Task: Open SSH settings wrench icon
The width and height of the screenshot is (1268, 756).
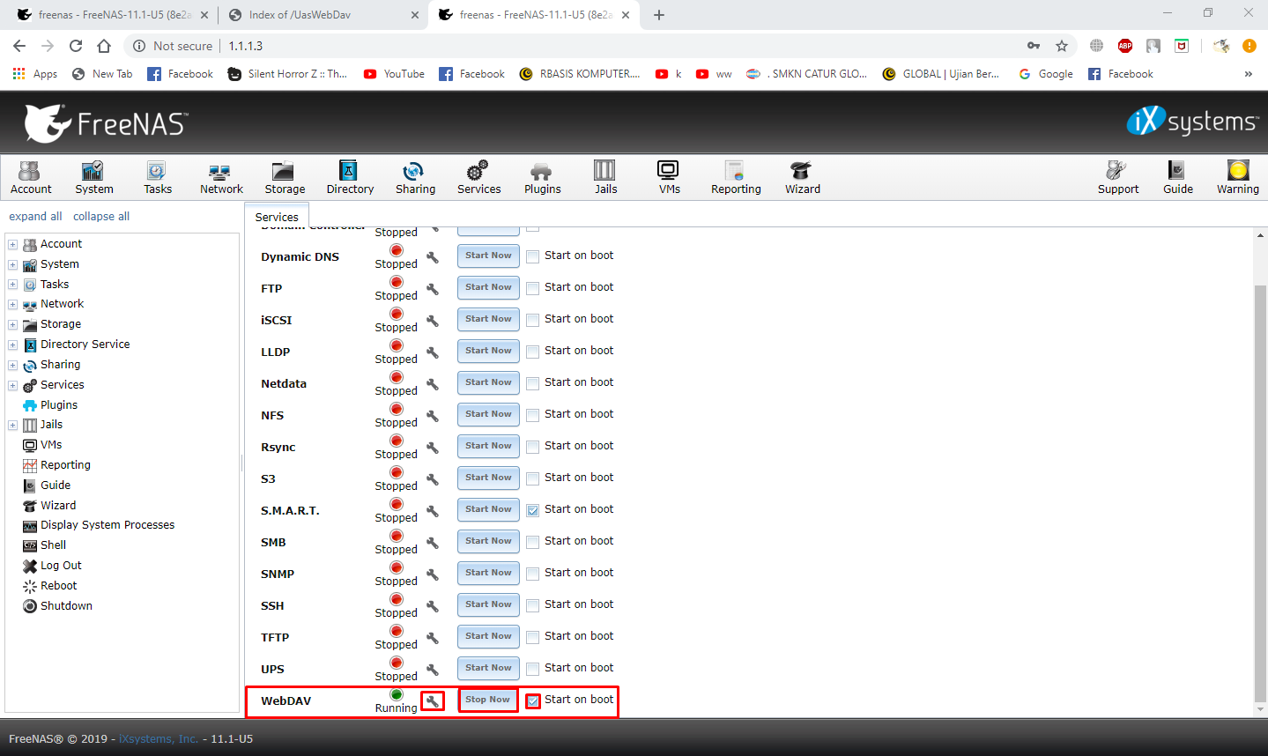Action: tap(433, 606)
